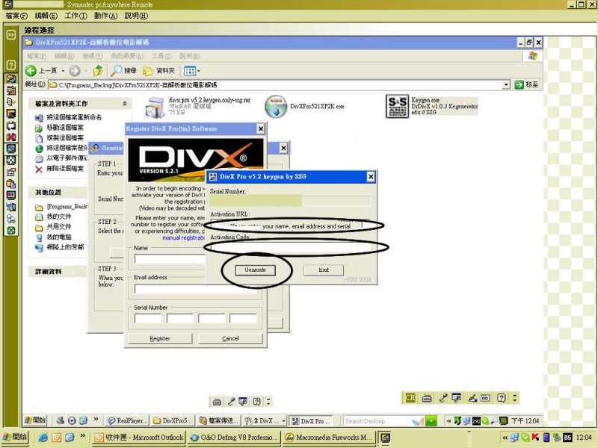The image size is (598, 448).
Task: Click green bottom icon in pcAnywhere sidebar
Action: (x=11, y=230)
